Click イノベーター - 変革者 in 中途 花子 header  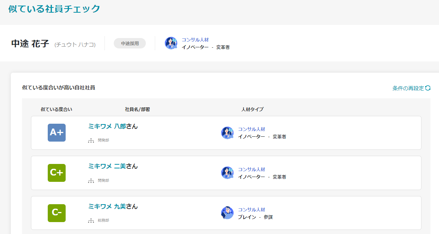[206, 47]
